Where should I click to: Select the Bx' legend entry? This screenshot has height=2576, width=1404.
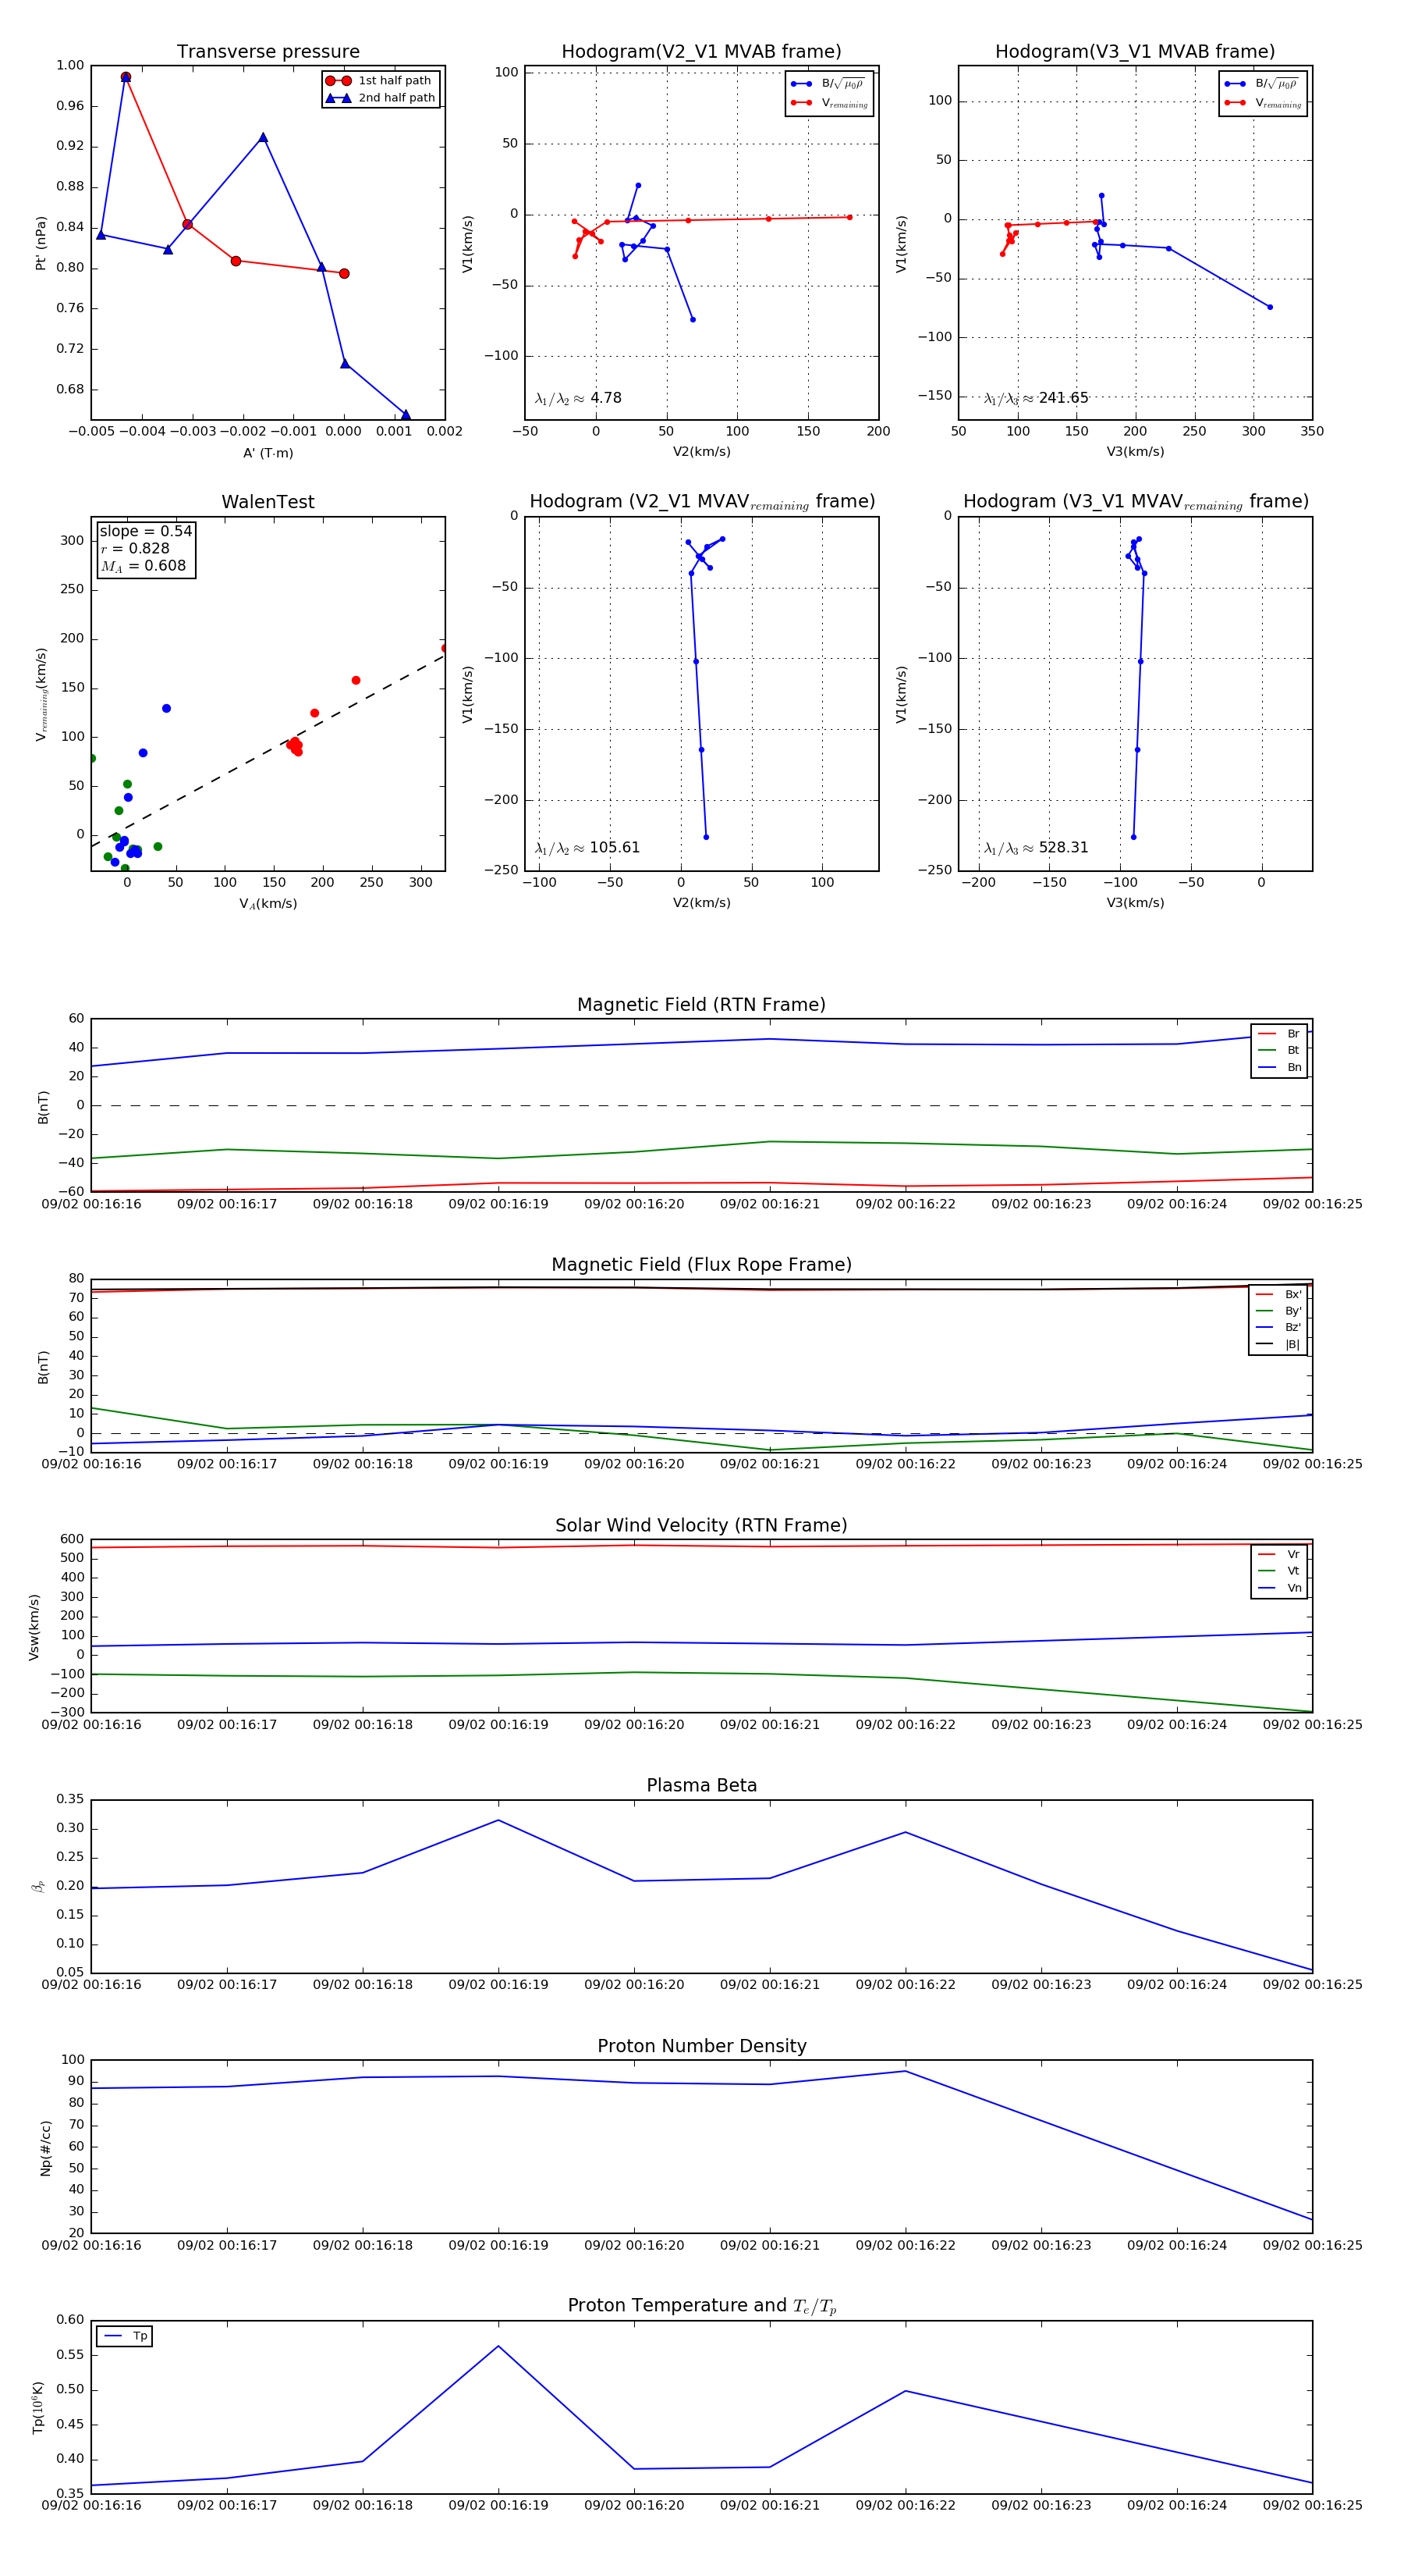click(x=1278, y=1294)
